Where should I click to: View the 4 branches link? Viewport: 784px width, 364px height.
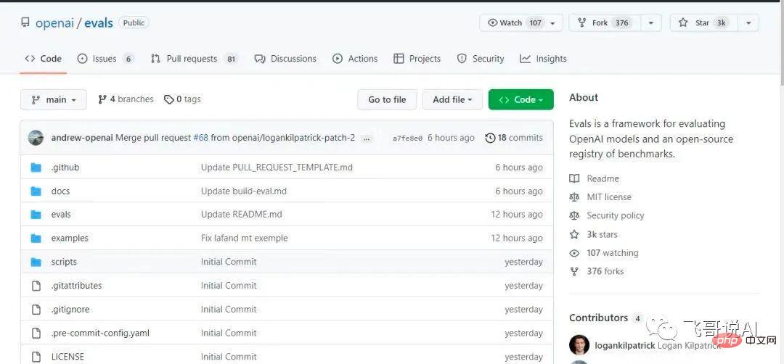point(126,99)
